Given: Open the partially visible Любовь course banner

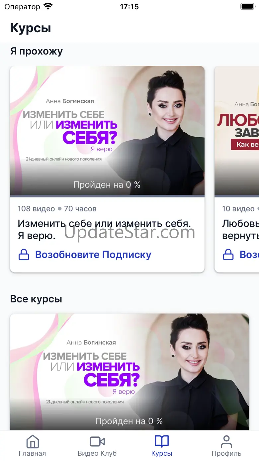Looking at the screenshot, I should tap(237, 130).
